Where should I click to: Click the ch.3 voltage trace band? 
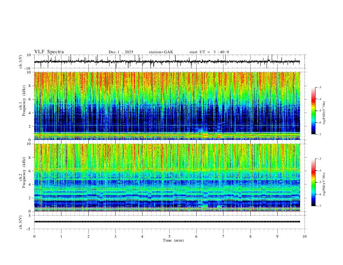tap(167, 222)
